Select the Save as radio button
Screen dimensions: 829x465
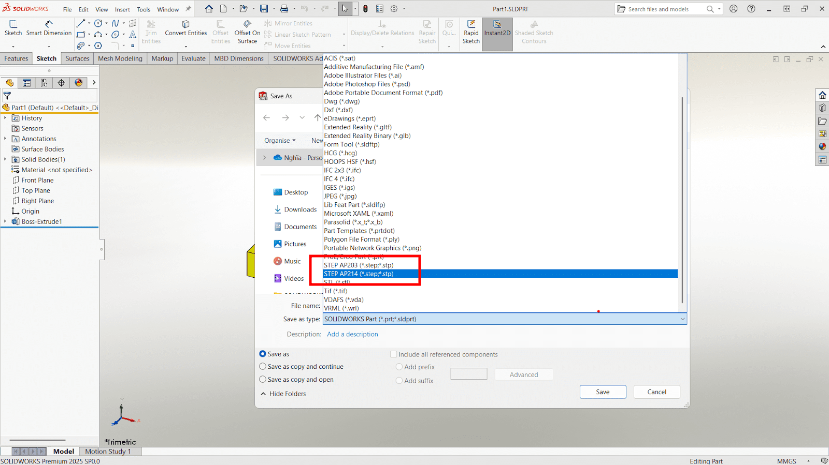coord(263,354)
